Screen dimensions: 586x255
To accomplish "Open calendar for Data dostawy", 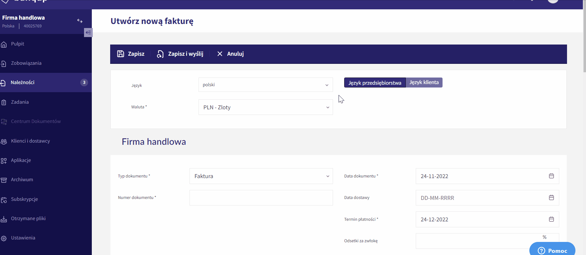I will pos(551,197).
